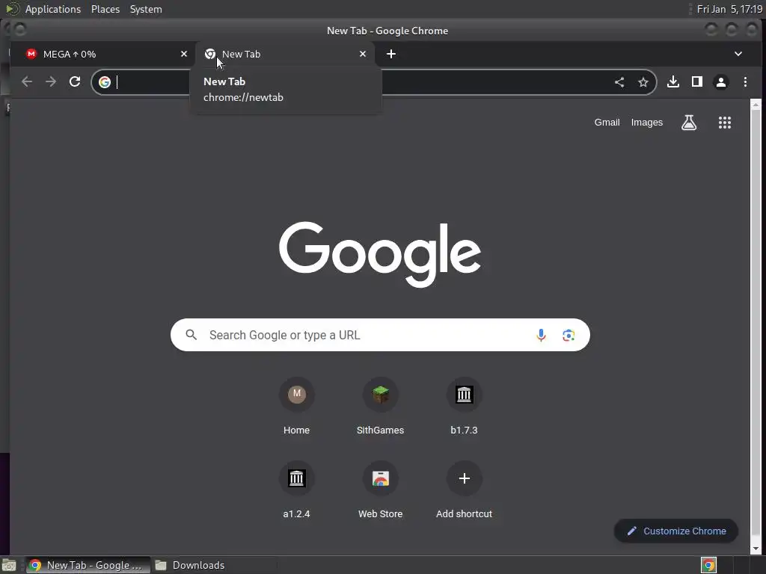766x574 pixels.
Task: Open Search Labs flask icon
Action: pos(689,123)
